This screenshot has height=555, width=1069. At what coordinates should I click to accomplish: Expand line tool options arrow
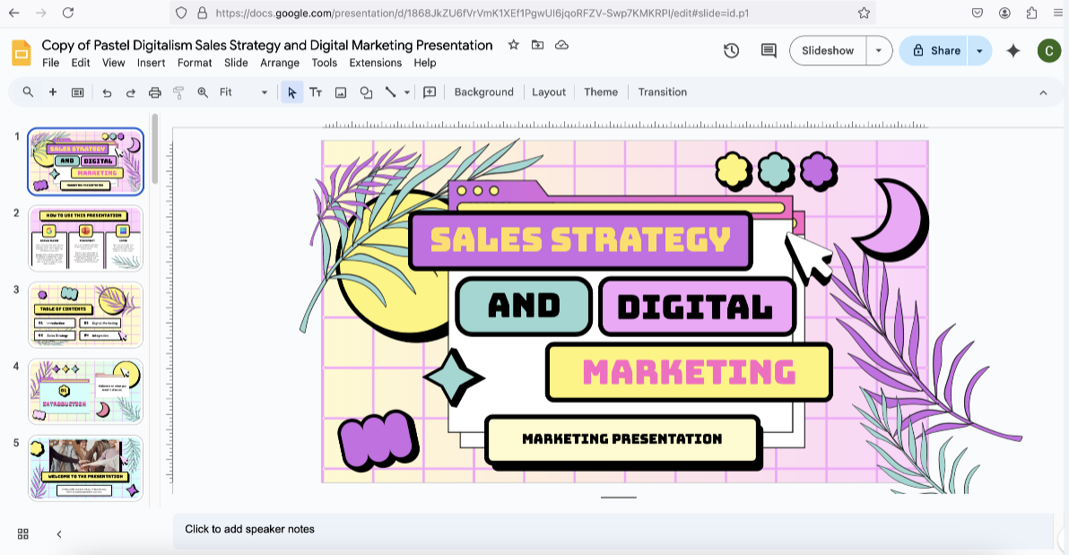click(x=407, y=92)
